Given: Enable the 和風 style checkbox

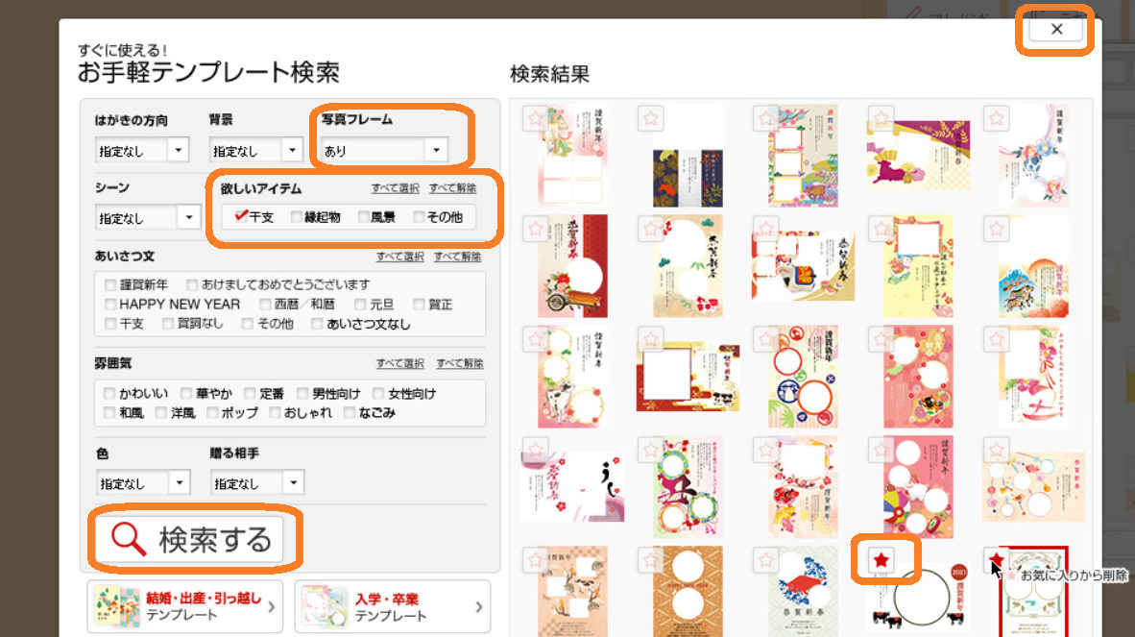Looking at the screenshot, I should [x=109, y=412].
